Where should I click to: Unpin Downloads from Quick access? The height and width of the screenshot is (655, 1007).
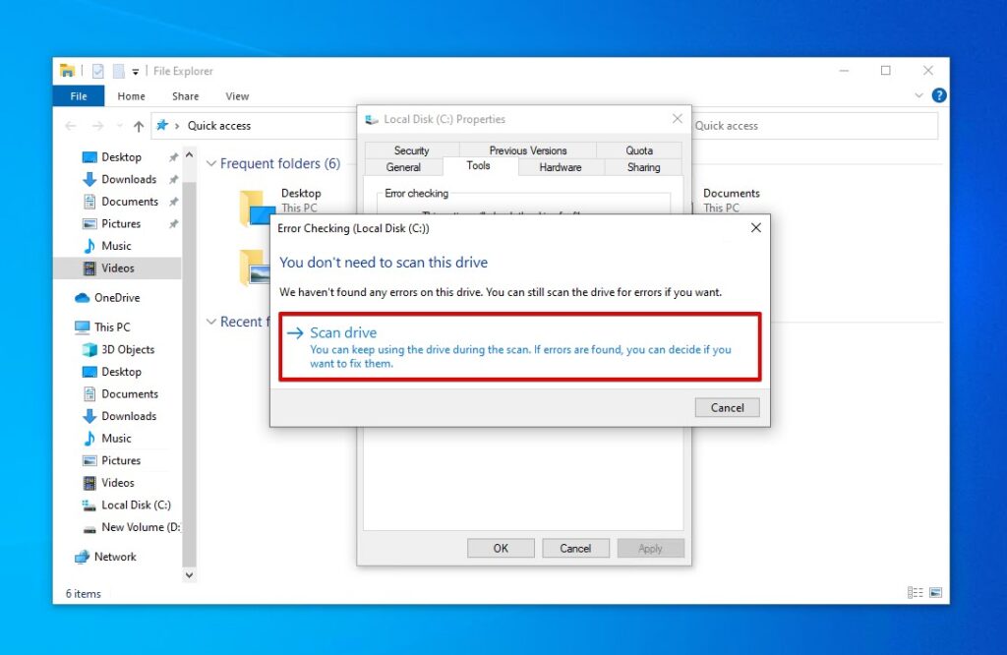coord(172,179)
